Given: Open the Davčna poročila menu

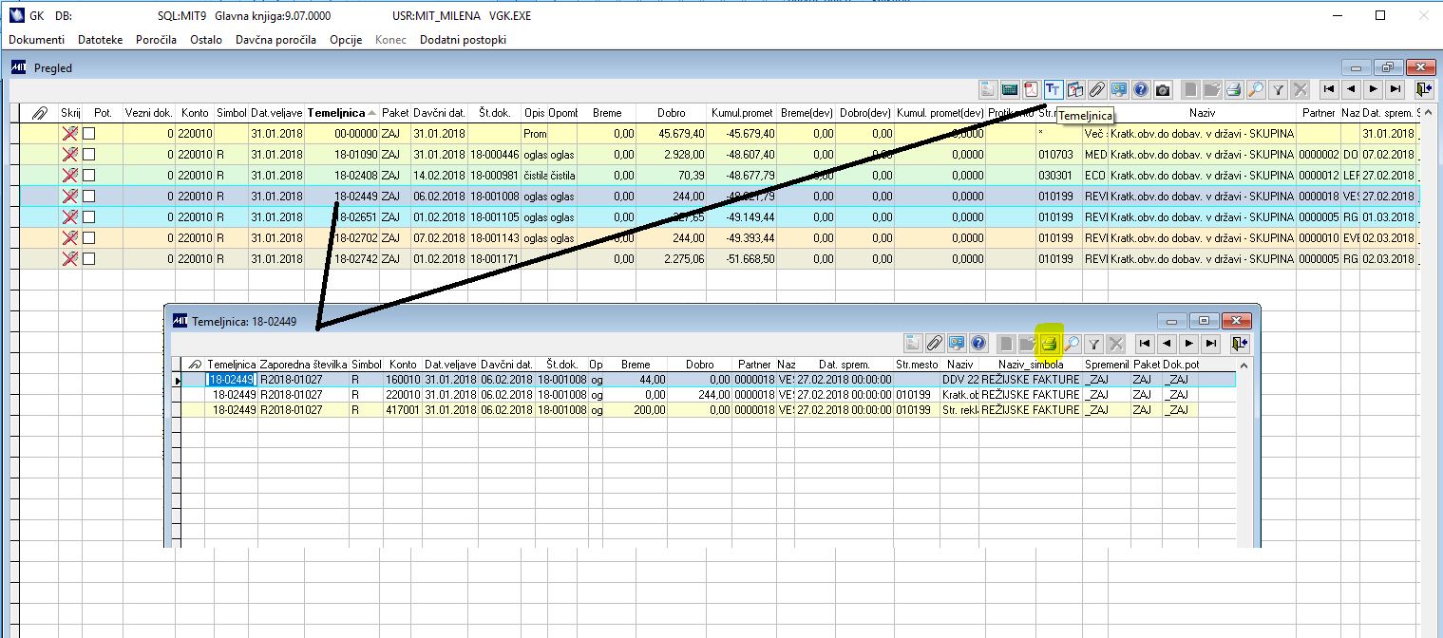Looking at the screenshot, I should [x=275, y=40].
